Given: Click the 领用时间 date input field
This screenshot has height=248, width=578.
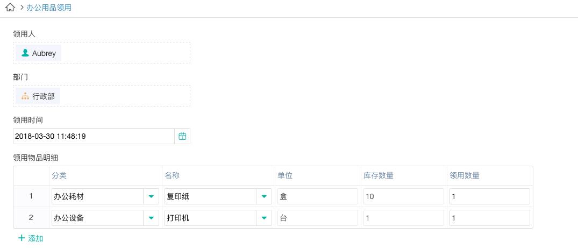Looking at the screenshot, I should coord(94,136).
